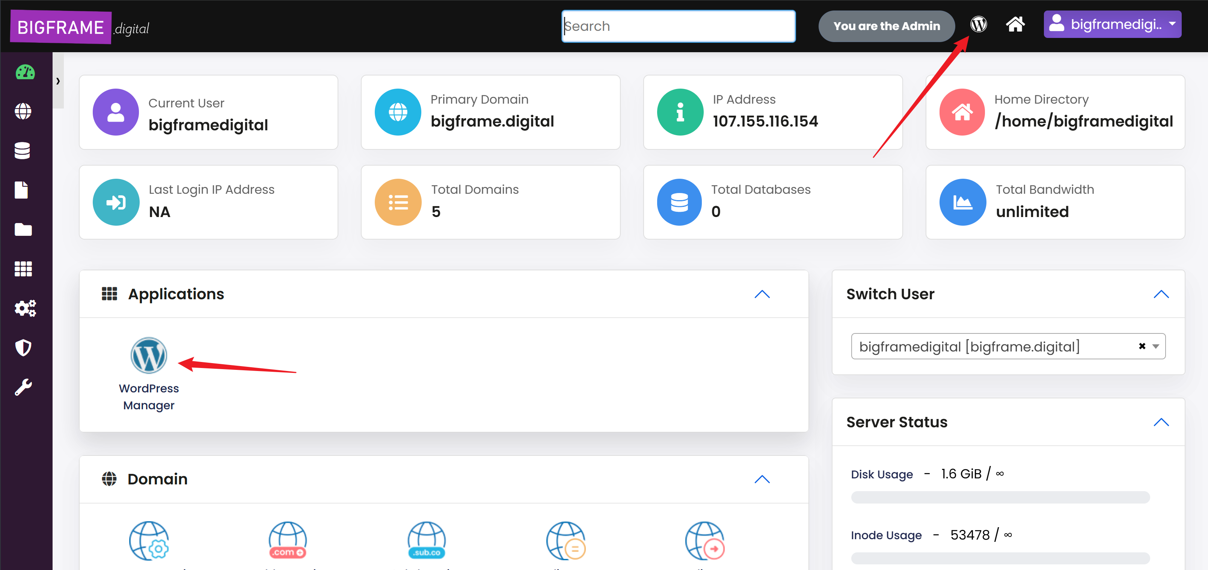Collapse the Switch User panel

point(1161,294)
